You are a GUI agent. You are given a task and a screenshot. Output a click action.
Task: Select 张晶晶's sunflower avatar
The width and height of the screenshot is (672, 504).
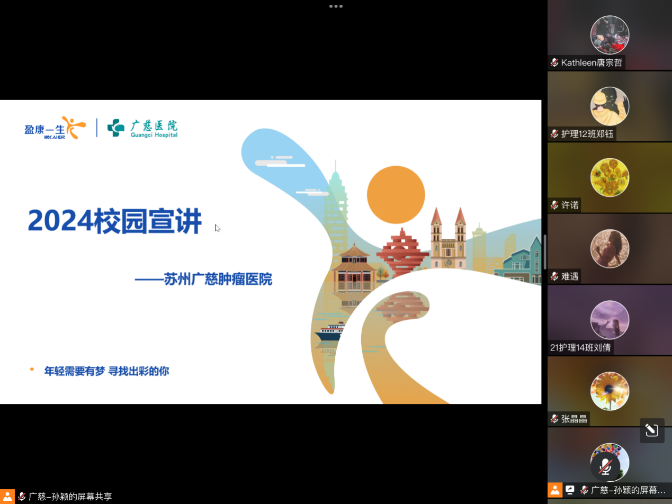click(610, 391)
